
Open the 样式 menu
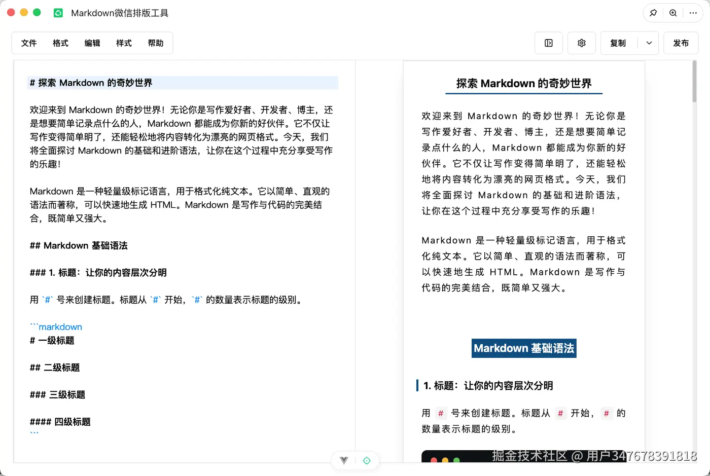point(124,43)
